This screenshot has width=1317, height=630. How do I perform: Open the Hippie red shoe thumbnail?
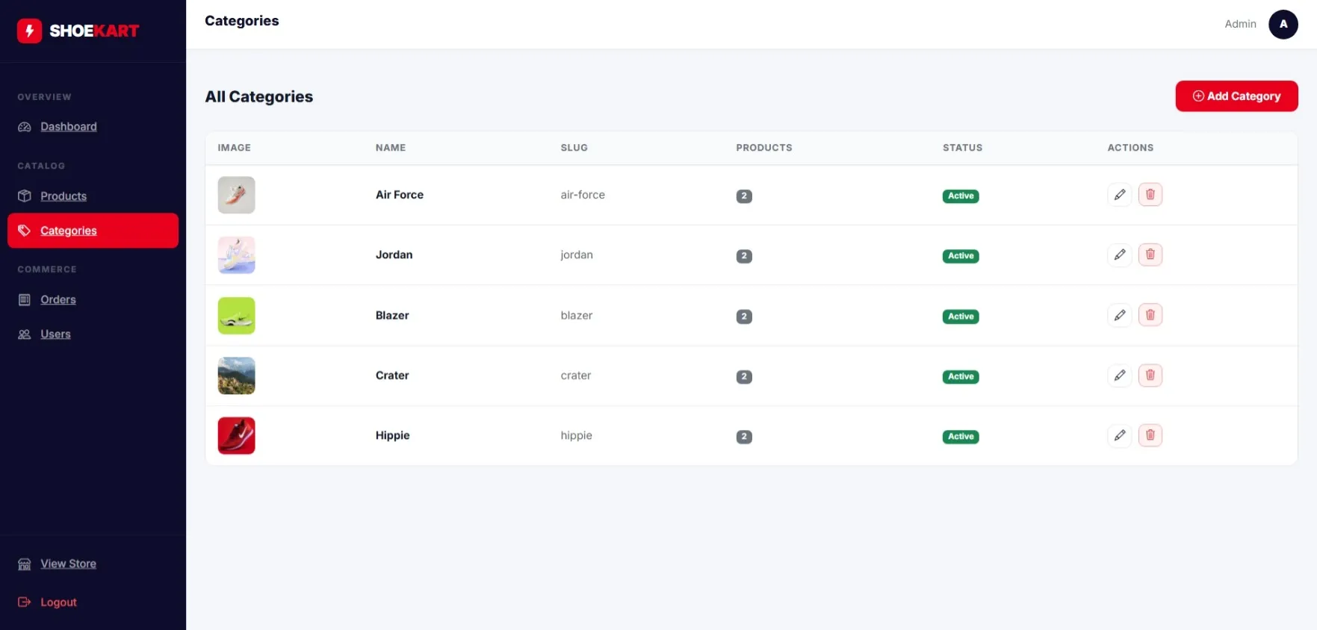coord(236,435)
